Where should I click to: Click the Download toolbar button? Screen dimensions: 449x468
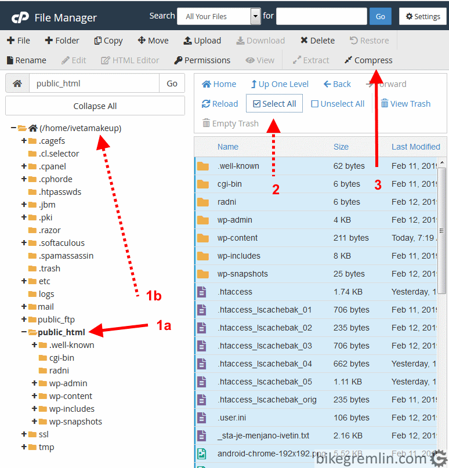pyautogui.click(x=260, y=41)
